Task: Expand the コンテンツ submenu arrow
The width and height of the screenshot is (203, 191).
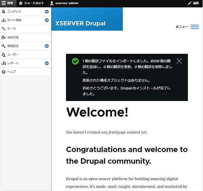Action: point(47,11)
